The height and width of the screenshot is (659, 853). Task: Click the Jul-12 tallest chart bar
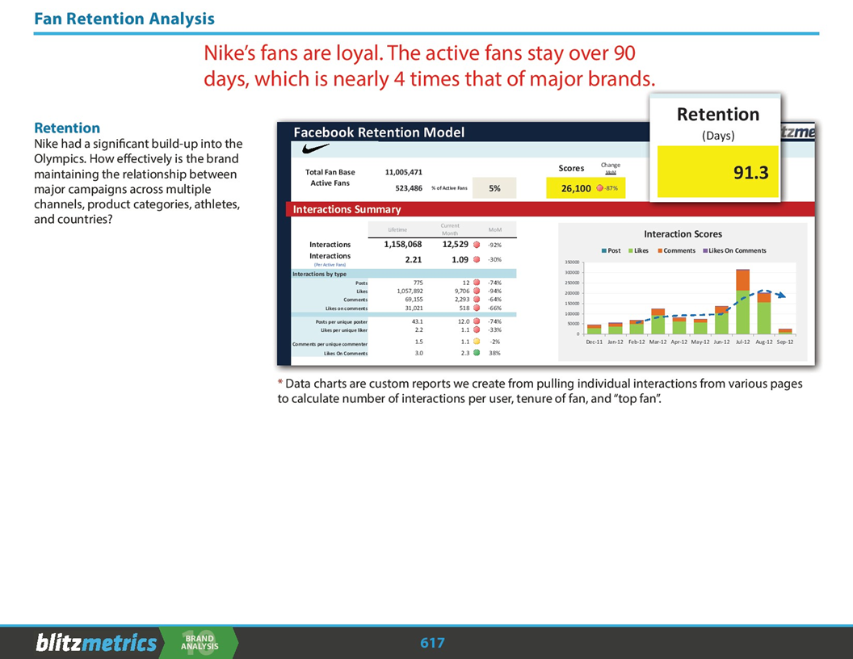point(742,302)
